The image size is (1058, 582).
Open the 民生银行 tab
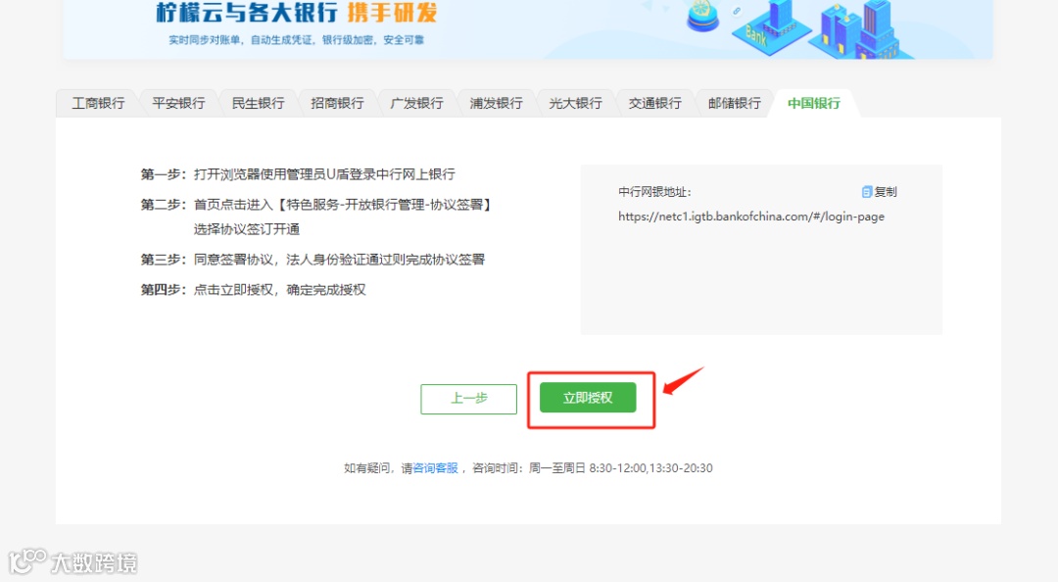point(258,103)
